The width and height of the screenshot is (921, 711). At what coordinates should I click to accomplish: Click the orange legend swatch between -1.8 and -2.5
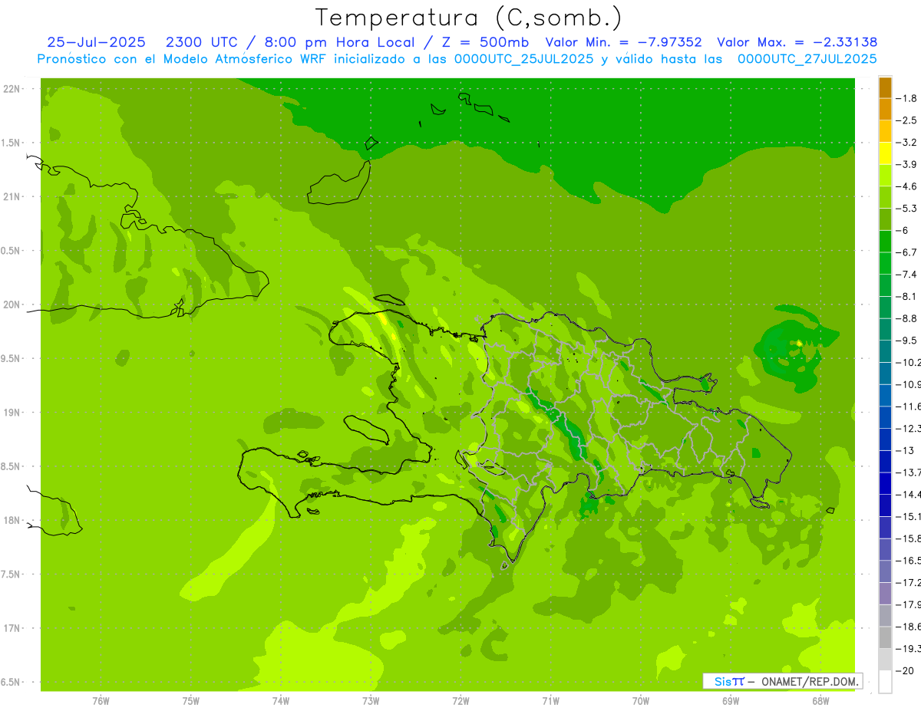click(885, 109)
